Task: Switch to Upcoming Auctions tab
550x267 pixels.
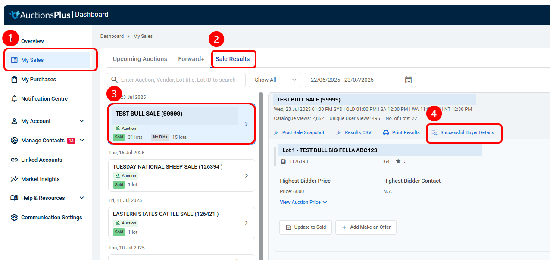Action: pyautogui.click(x=140, y=59)
